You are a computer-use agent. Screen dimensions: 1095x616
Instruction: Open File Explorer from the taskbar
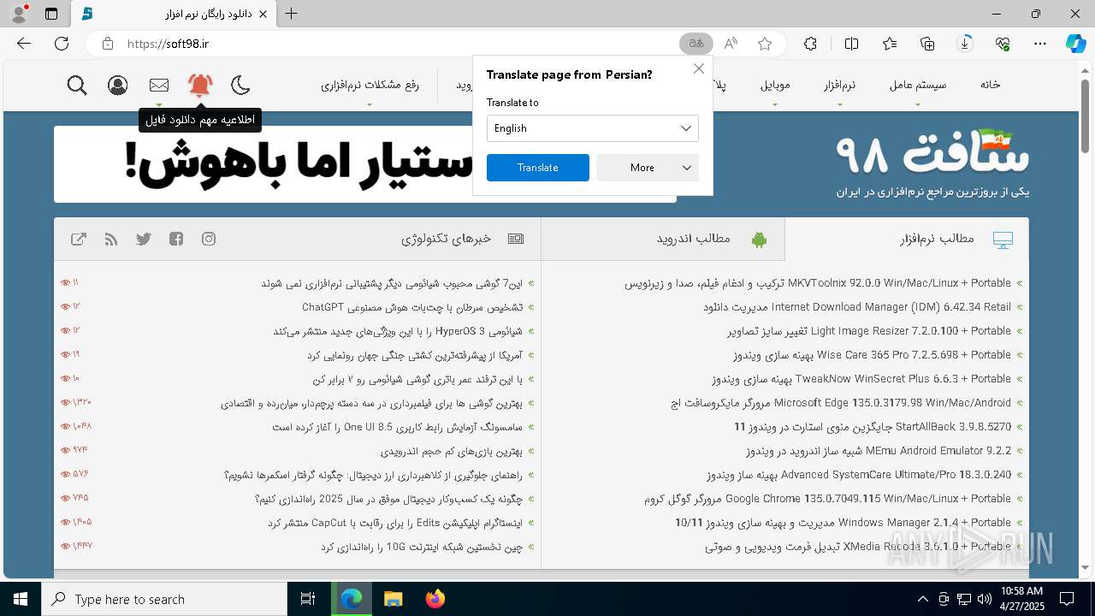tap(393, 599)
